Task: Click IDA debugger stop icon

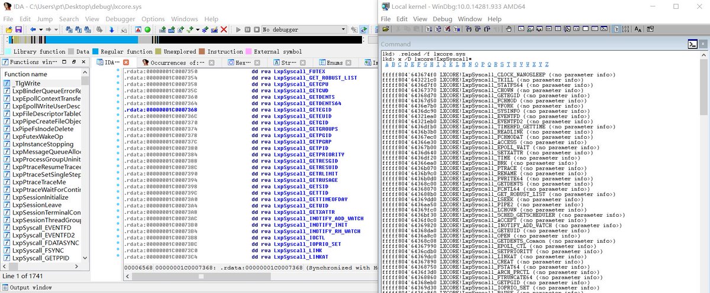Action: [x=257, y=30]
